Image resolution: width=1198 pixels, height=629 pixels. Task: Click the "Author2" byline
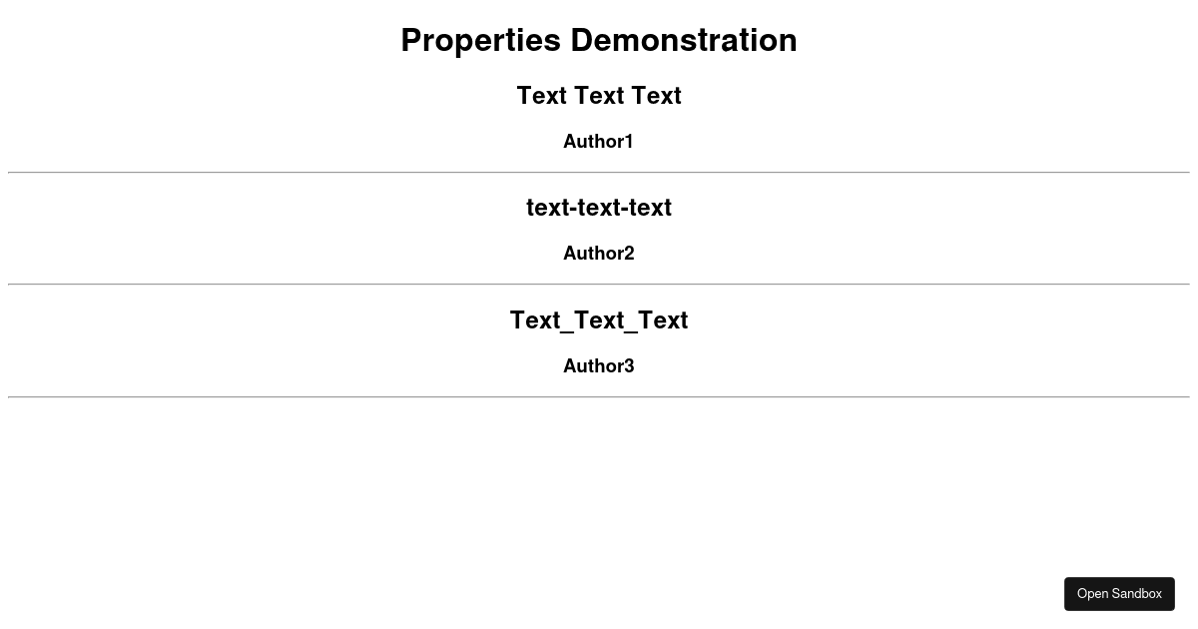coord(598,253)
